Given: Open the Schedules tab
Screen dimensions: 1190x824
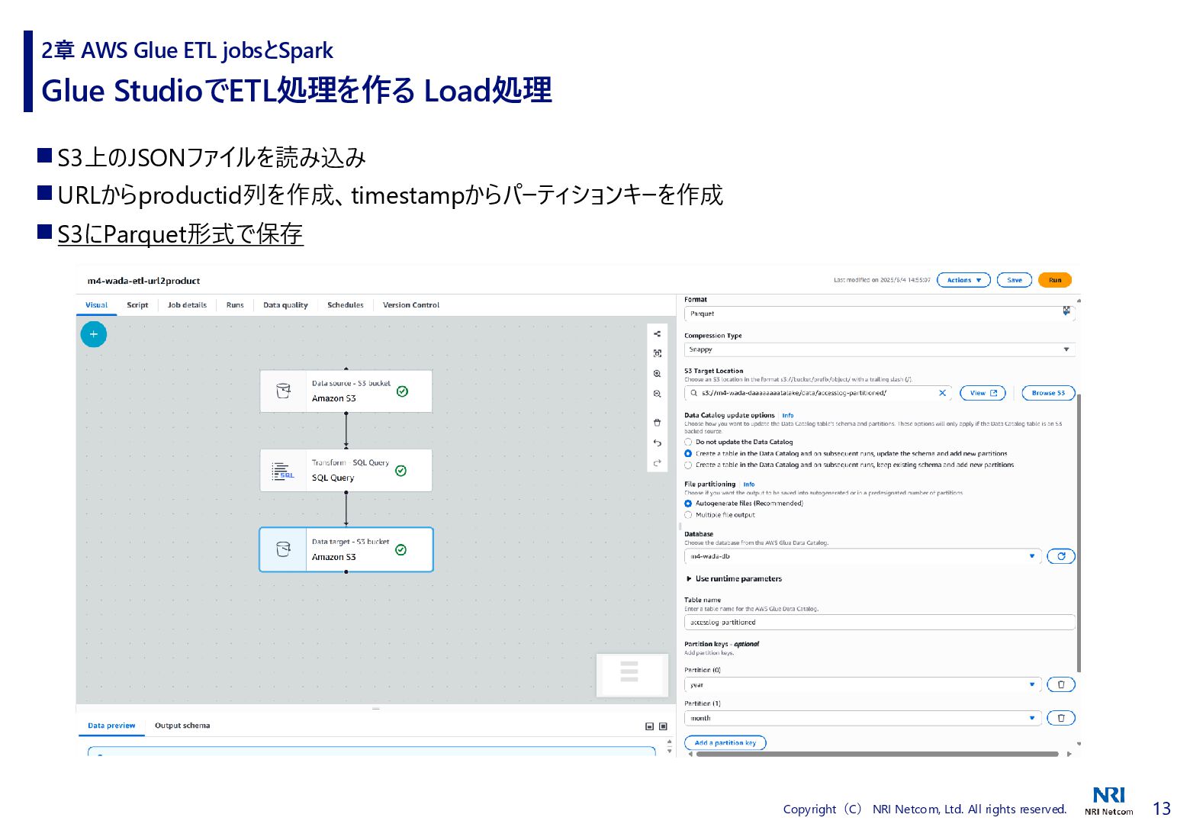Looking at the screenshot, I should coord(346,305).
